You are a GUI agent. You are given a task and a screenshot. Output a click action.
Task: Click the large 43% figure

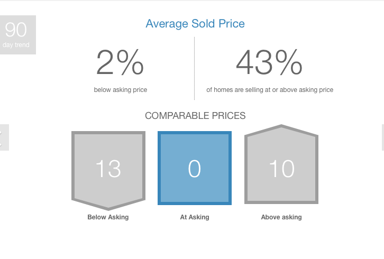(269, 62)
